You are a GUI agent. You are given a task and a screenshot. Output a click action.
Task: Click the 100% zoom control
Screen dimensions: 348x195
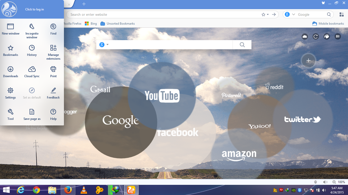coord(339,182)
